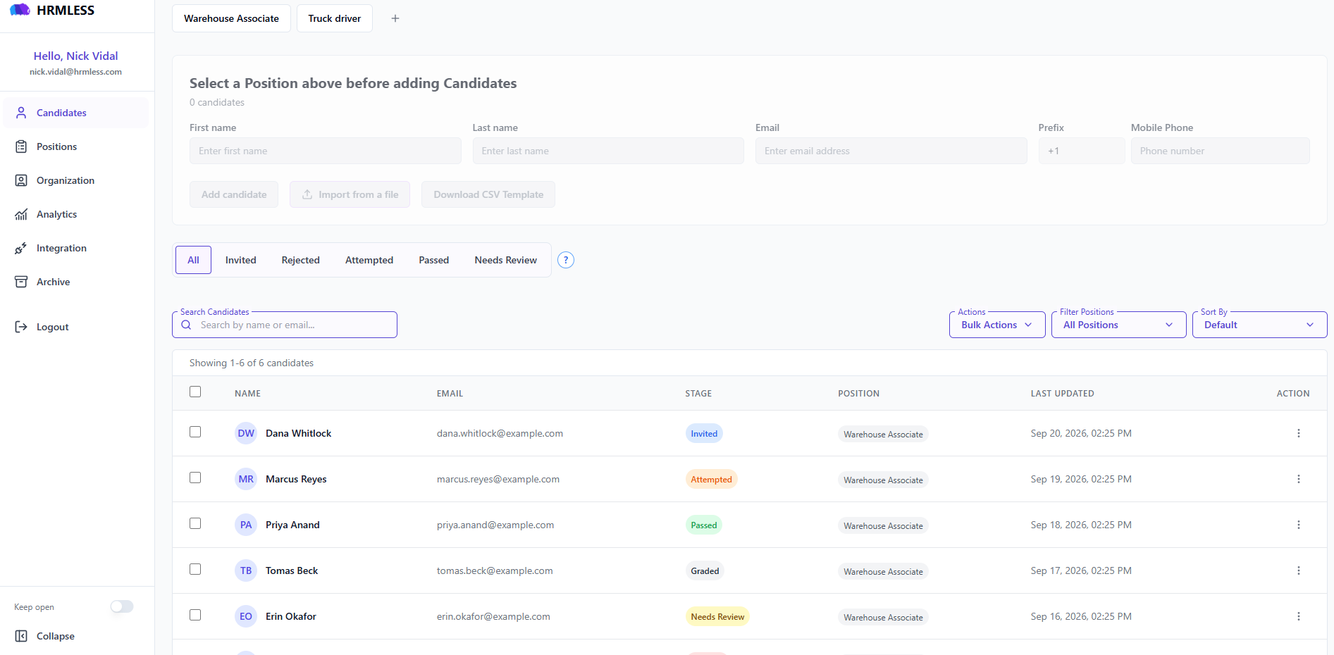Open the Archive box icon

tap(21, 282)
